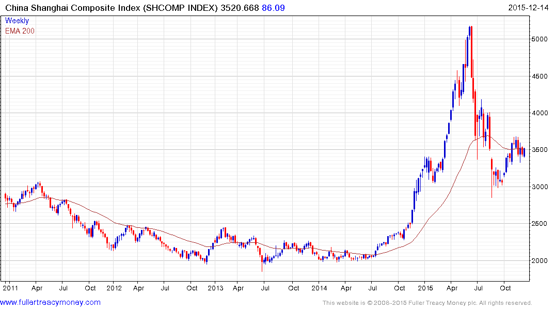The height and width of the screenshot is (310, 555).
Task: Open the www.fullertreacymoney.com link
Action: pyautogui.click(x=50, y=303)
